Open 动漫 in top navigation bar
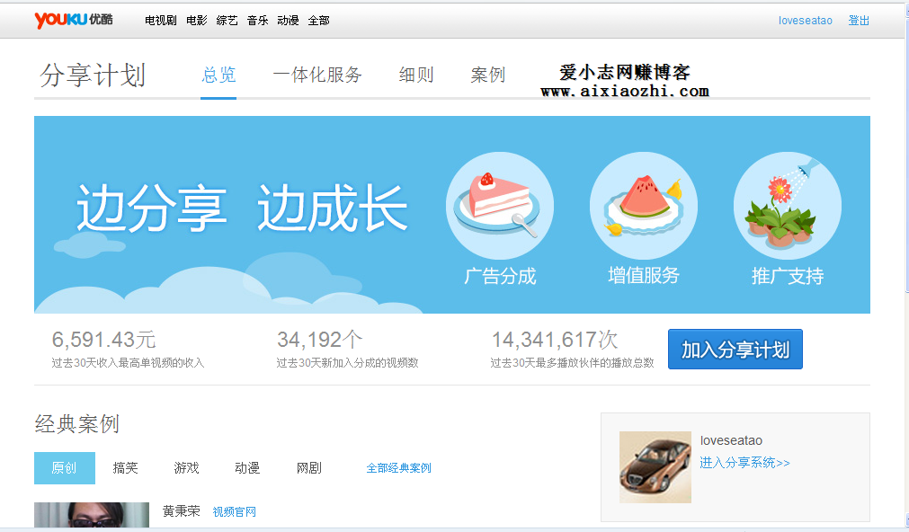The image size is (909, 532). [x=288, y=21]
